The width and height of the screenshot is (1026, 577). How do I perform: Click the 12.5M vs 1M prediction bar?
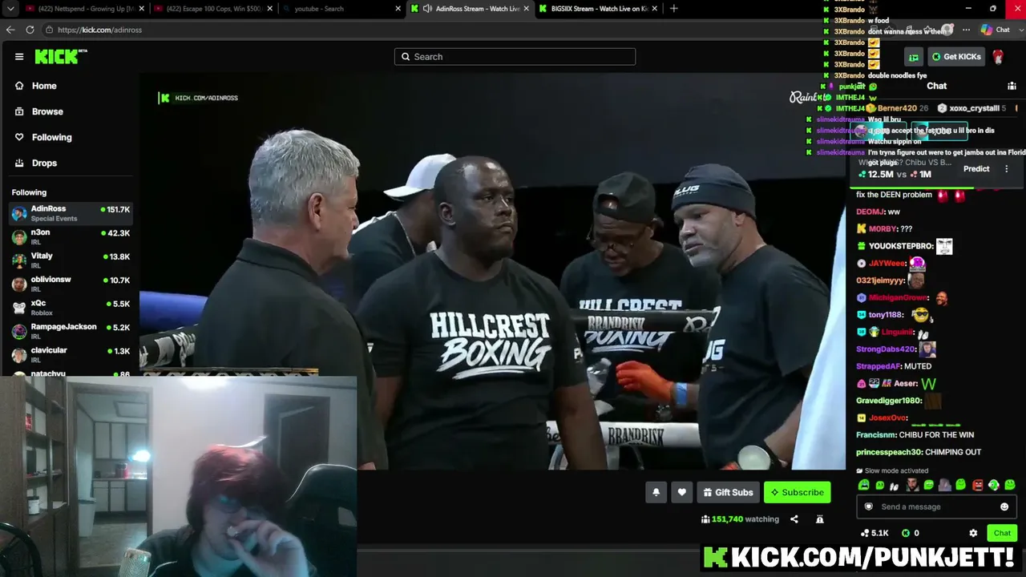(x=895, y=175)
